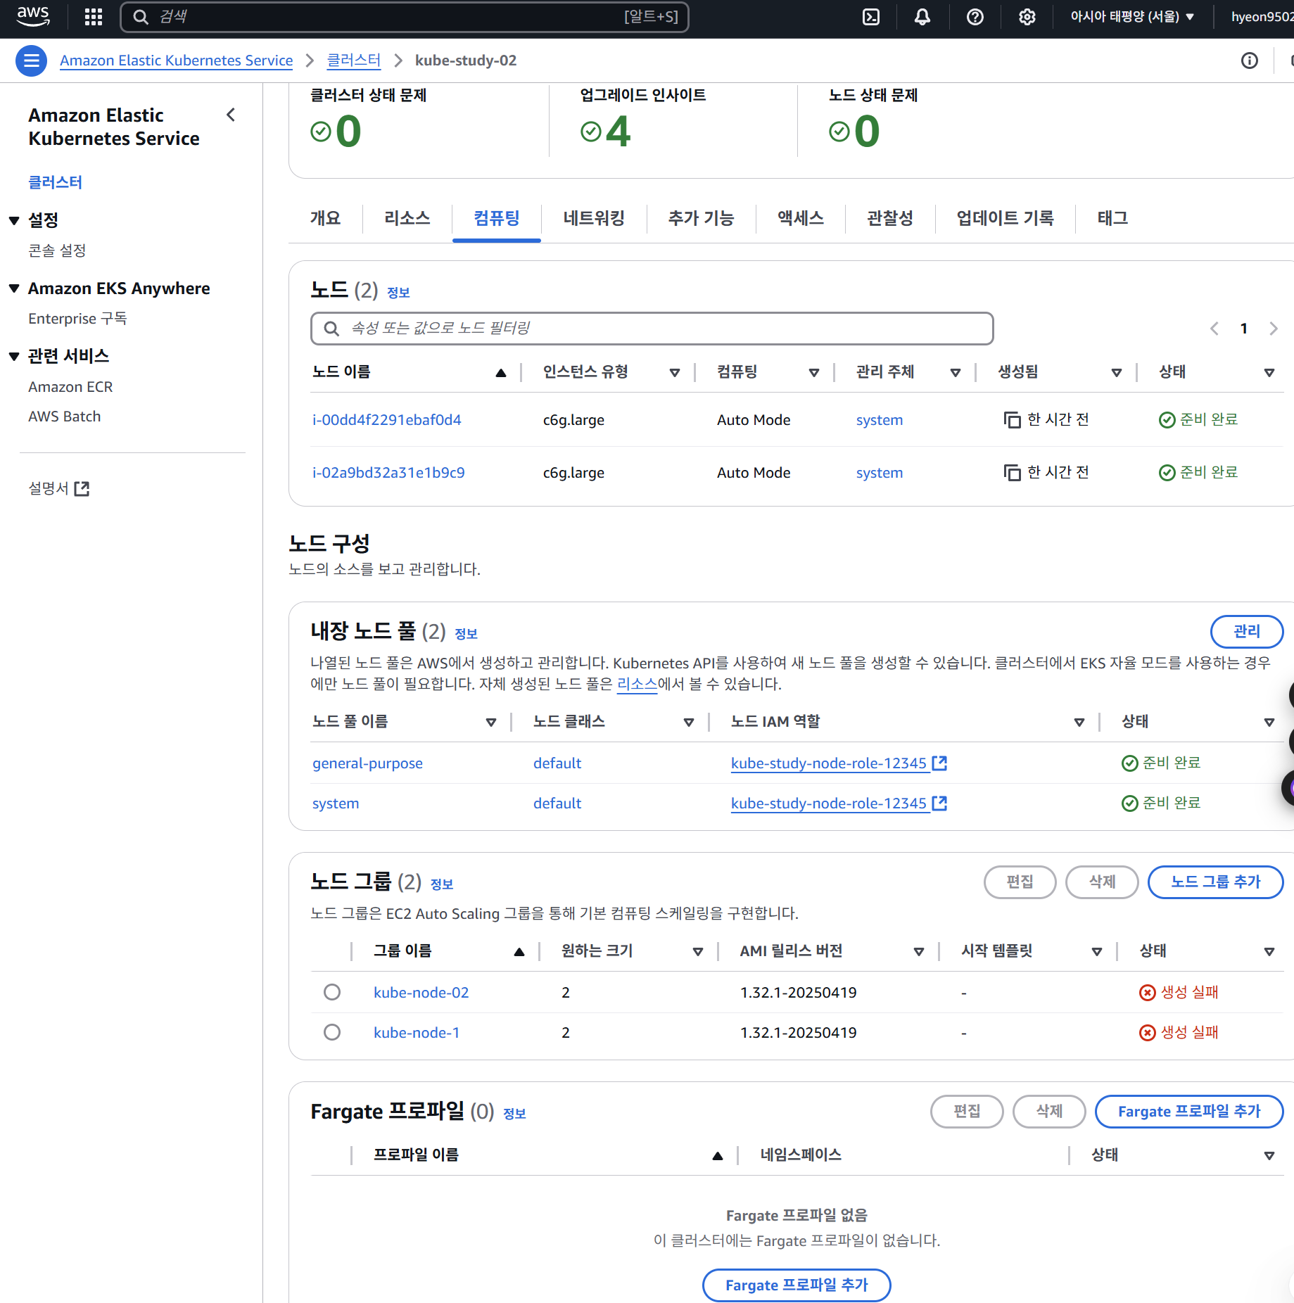The width and height of the screenshot is (1294, 1303).
Task: Open external link icon for general-purpose node role
Action: [x=939, y=763]
